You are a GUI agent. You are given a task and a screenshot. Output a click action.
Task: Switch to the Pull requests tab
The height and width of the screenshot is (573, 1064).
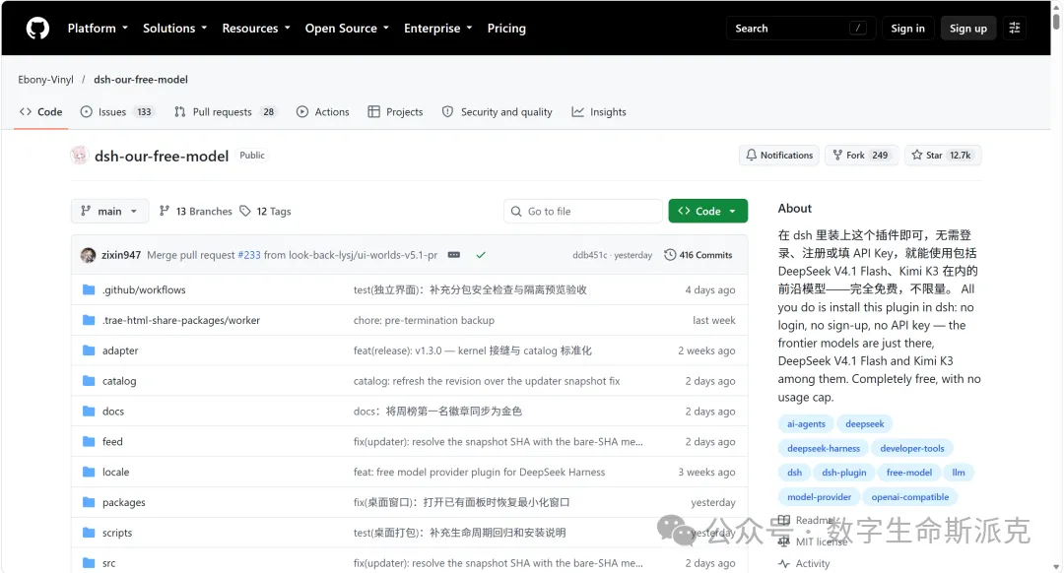click(x=226, y=112)
